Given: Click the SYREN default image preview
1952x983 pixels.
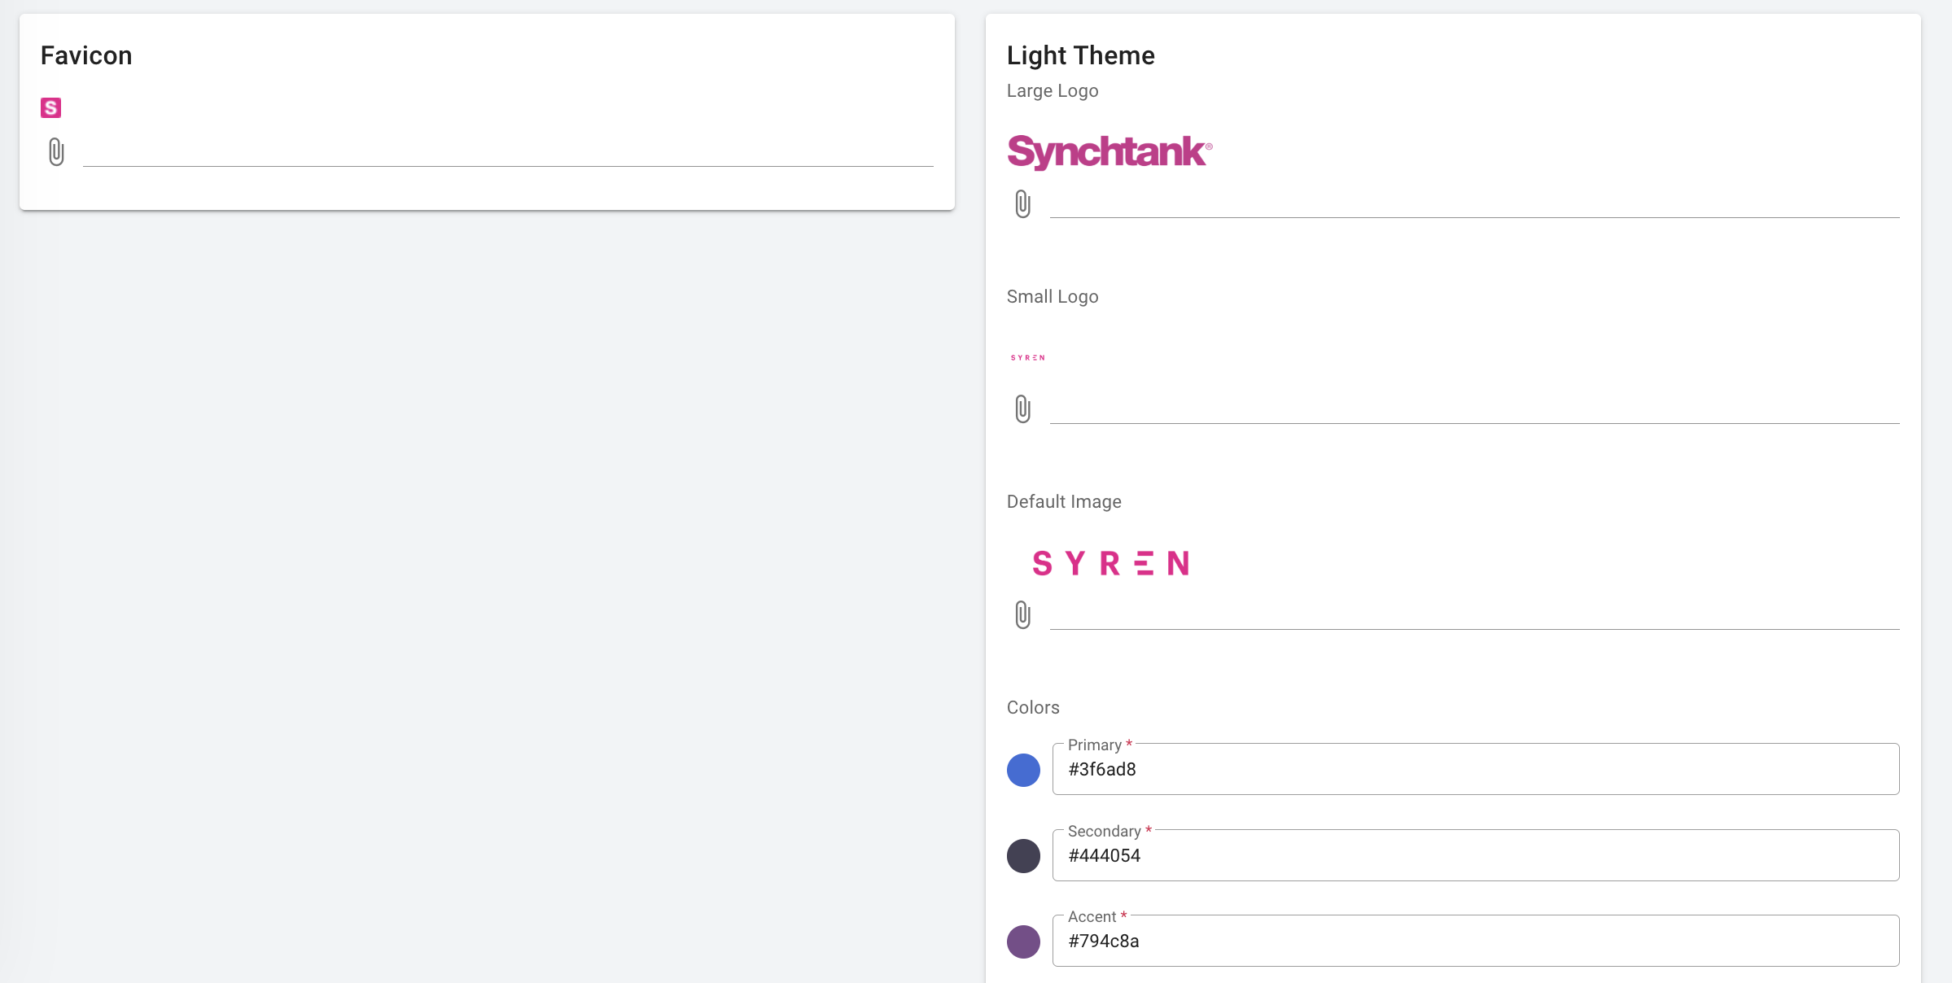Looking at the screenshot, I should coord(1110,563).
